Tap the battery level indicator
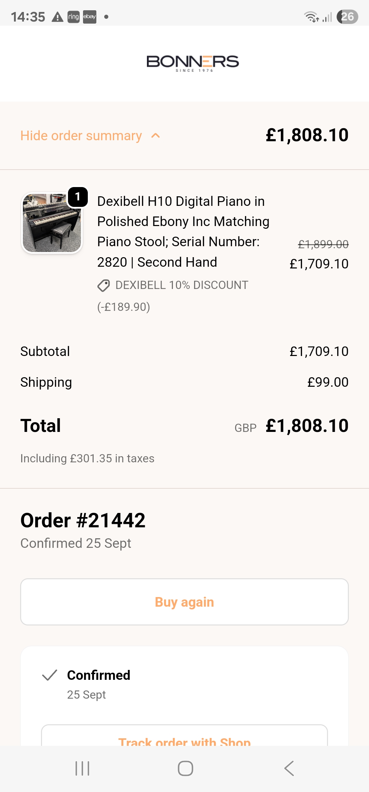 click(347, 17)
